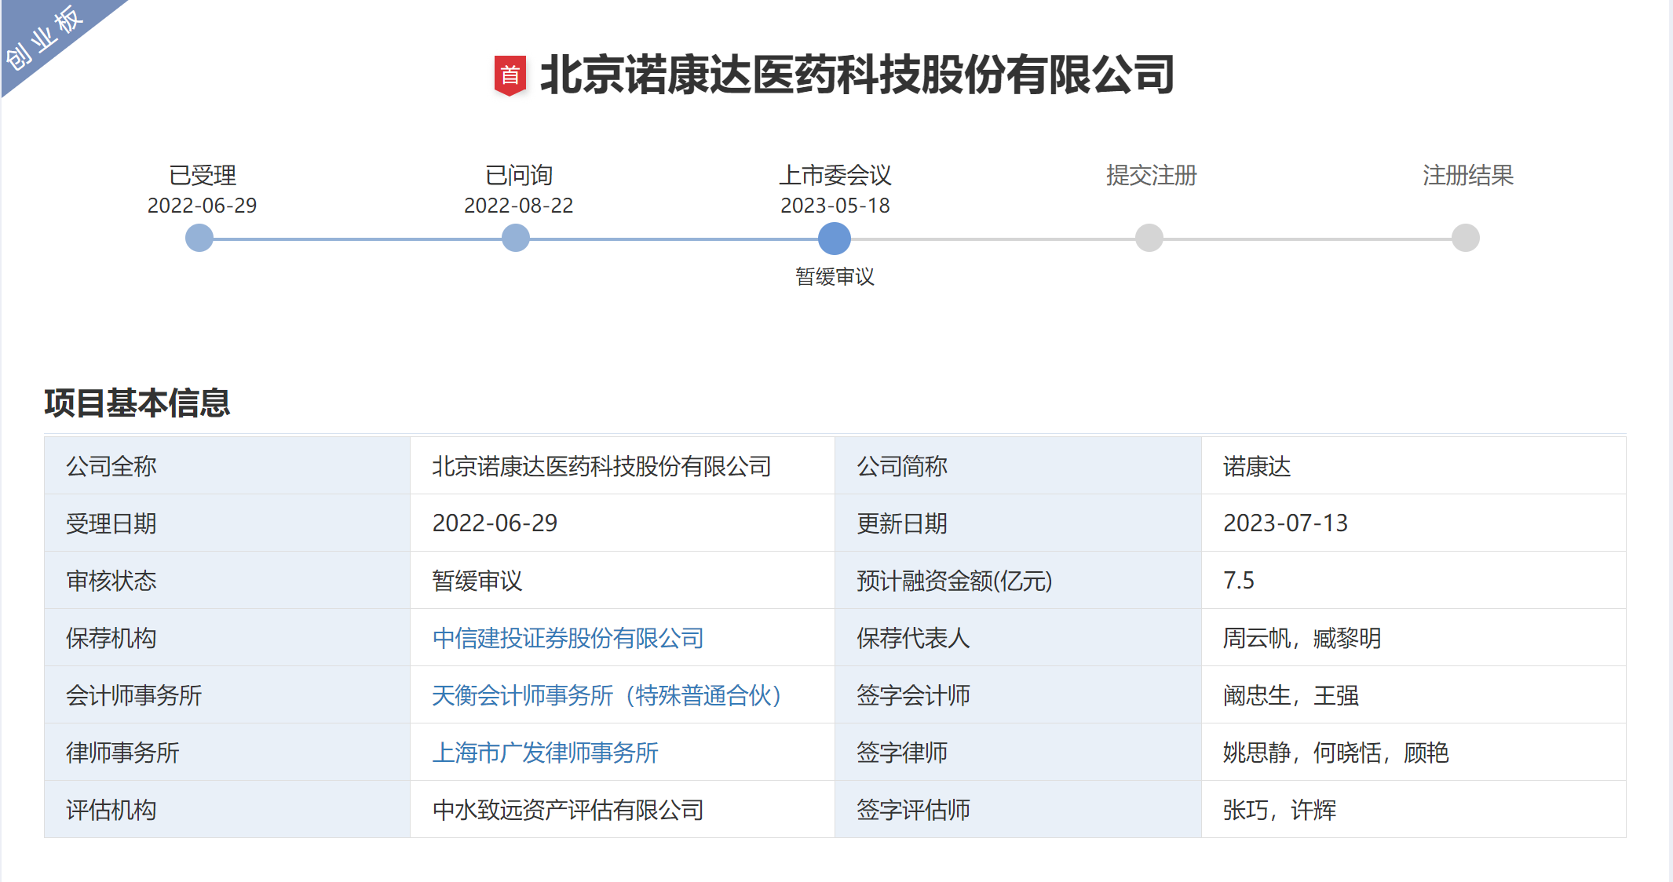
Task: Select the 上市委会议 timeline marker dot
Action: (835, 239)
